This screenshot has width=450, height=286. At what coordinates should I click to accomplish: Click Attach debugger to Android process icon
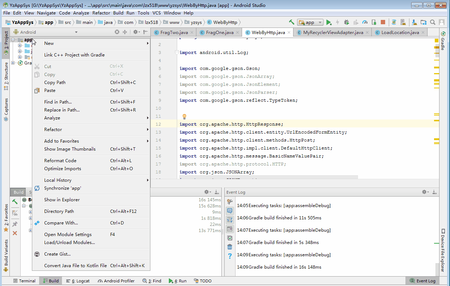pyautogui.click(x=374, y=22)
